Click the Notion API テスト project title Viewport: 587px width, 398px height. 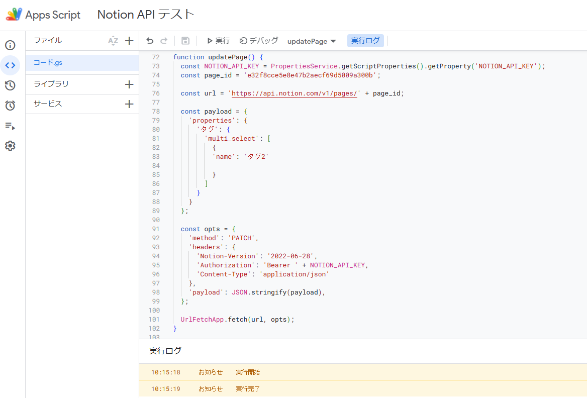tap(146, 14)
